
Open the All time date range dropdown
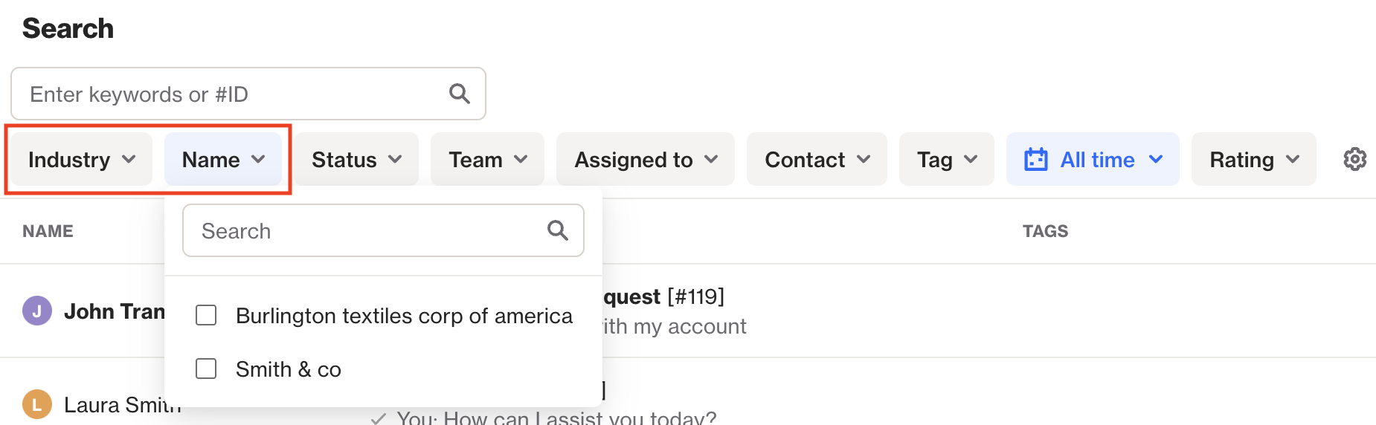[1093, 159]
